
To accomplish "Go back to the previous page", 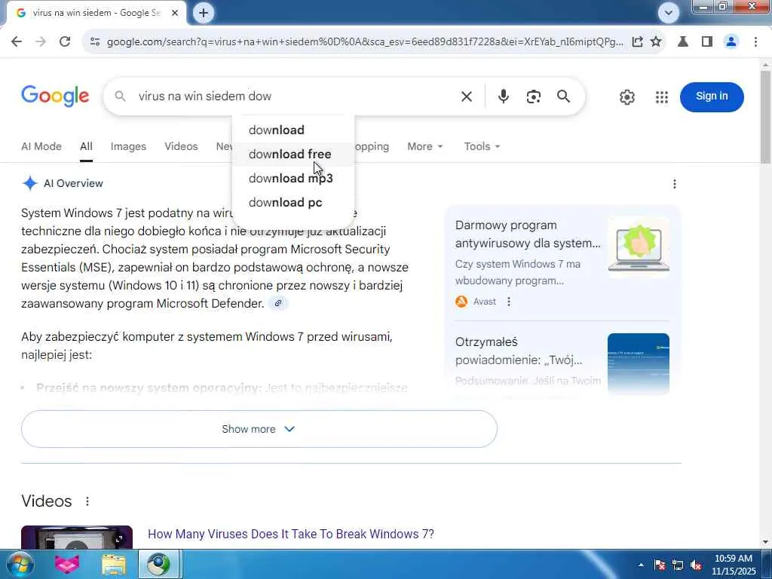I will click(17, 42).
